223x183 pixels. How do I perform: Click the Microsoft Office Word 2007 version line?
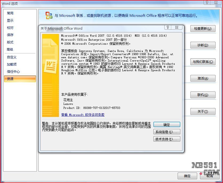coord(114,36)
